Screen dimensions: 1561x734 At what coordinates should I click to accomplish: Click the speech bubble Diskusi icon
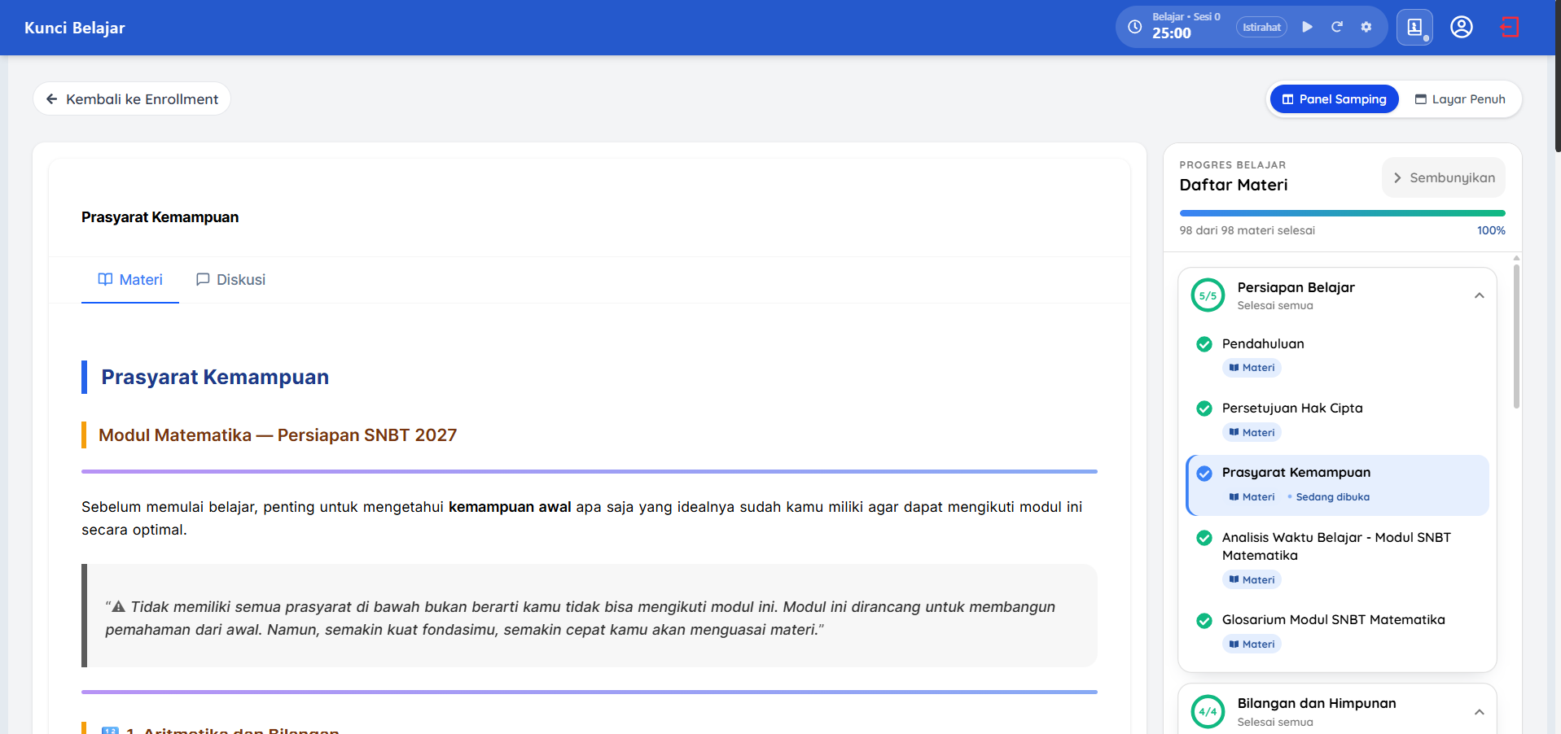pyautogui.click(x=203, y=279)
